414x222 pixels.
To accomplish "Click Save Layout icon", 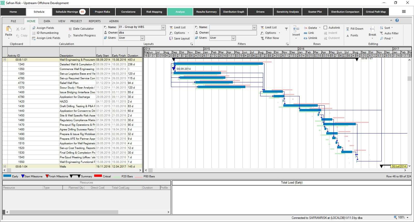I will 171,38.
